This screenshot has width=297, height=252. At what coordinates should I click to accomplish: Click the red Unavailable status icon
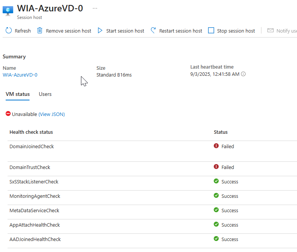[x=8, y=113]
